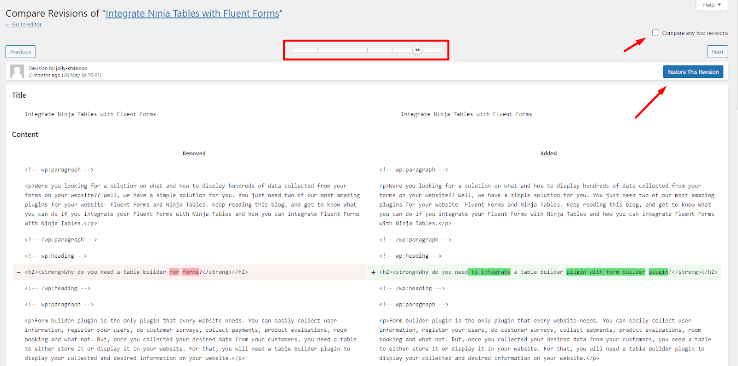Click right column title "Integrate Ninja Tables with Fluent Forms"

[466, 114]
